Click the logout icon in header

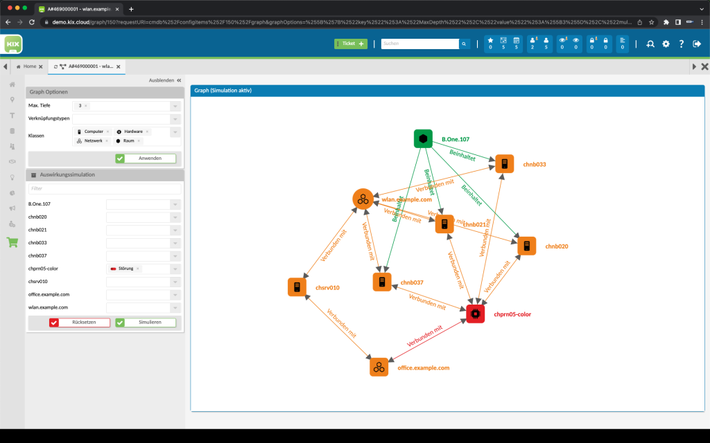click(697, 44)
